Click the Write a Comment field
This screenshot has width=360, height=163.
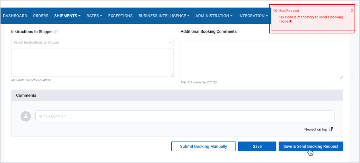(185, 116)
